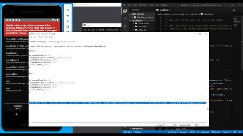Close the blacklist.js editor tab
Screen dimensions: 243x136
point(170,10)
